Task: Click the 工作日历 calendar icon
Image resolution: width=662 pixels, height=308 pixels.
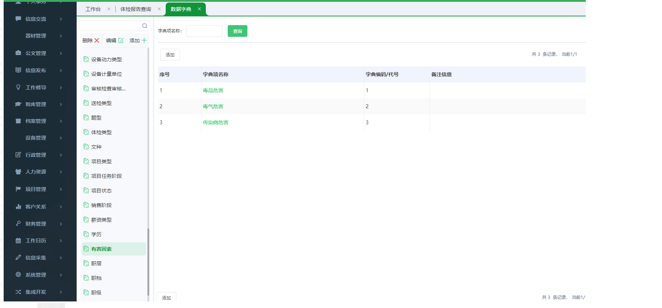Action: tap(18, 240)
